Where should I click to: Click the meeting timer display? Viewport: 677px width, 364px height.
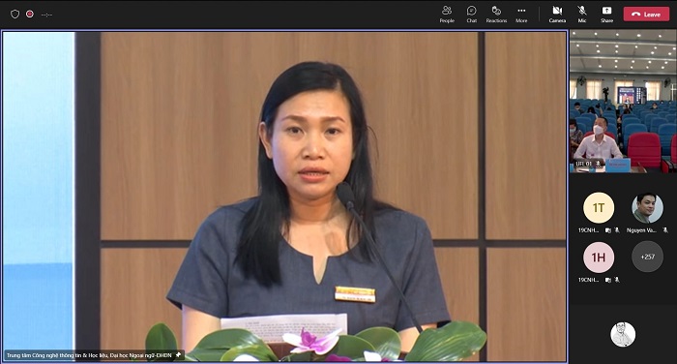point(46,15)
